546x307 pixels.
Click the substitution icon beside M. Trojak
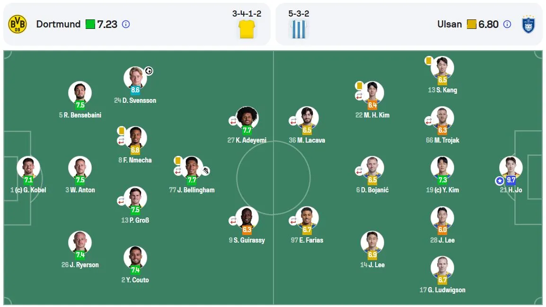pyautogui.click(x=429, y=121)
